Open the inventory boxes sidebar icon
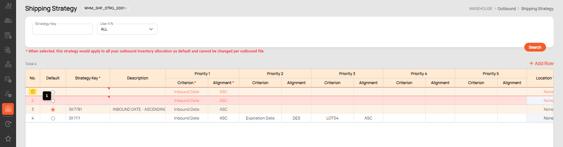 (x=8, y=65)
